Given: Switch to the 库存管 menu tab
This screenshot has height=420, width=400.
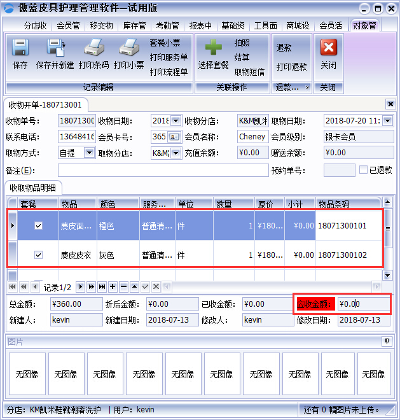Looking at the screenshot, I should point(134,25).
